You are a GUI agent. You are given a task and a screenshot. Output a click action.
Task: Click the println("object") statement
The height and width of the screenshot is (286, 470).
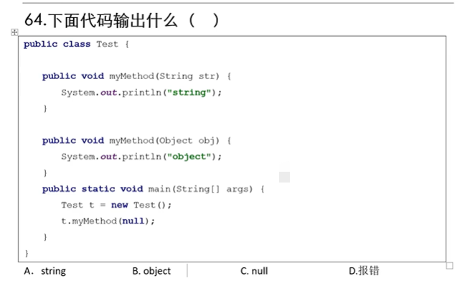(141, 157)
